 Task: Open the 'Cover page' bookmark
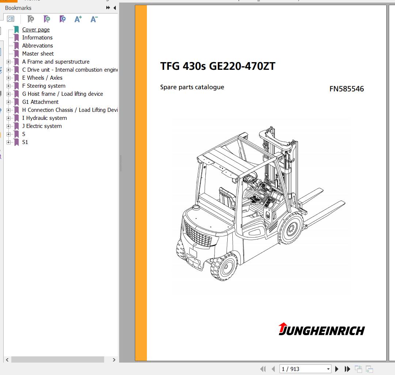tap(36, 30)
